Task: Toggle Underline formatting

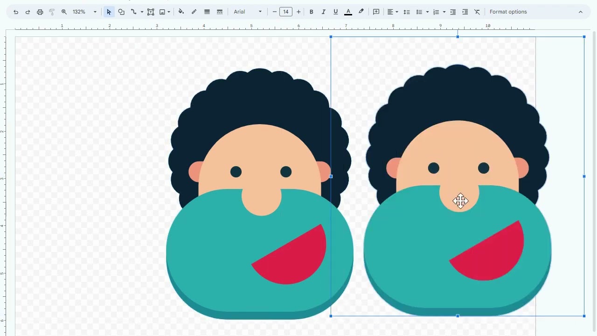Action: [335, 12]
